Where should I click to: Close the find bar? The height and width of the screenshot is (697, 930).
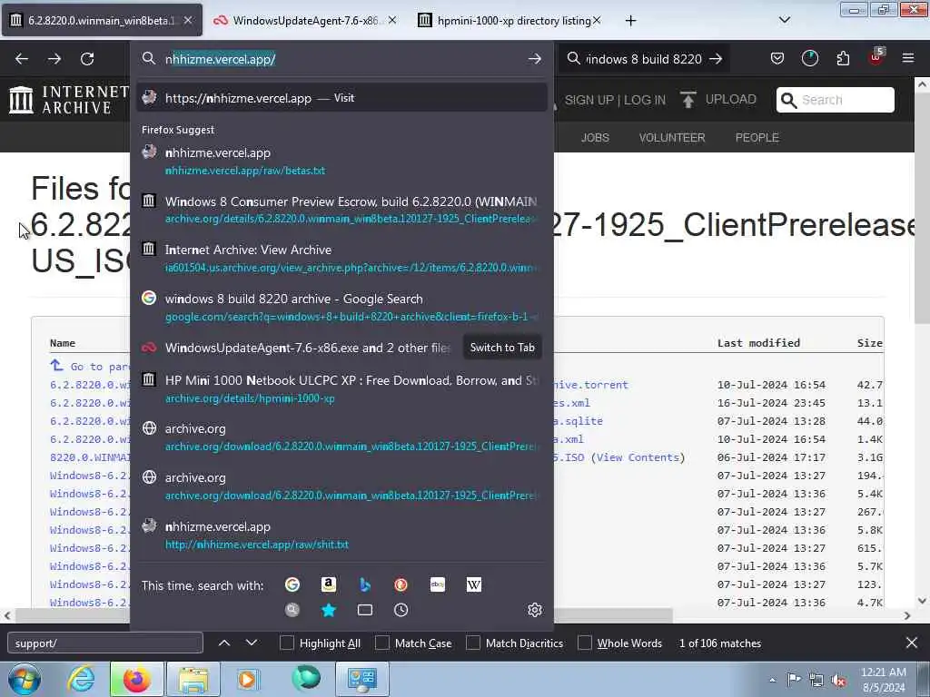coord(912,643)
